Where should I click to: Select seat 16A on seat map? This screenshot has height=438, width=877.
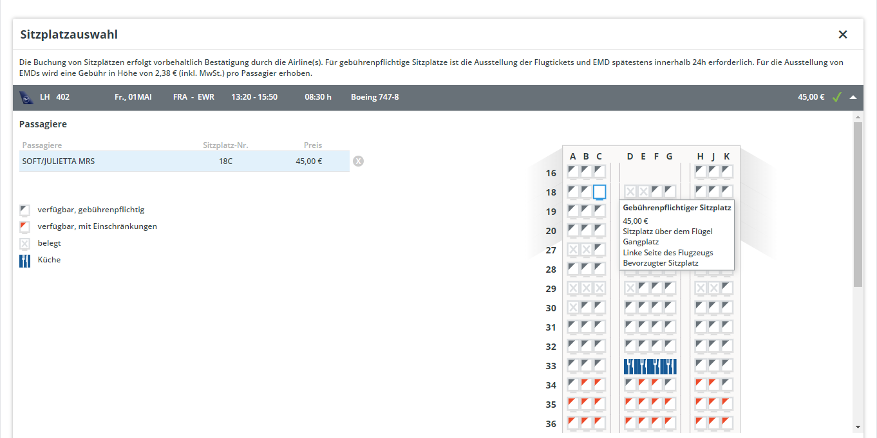[573, 172]
